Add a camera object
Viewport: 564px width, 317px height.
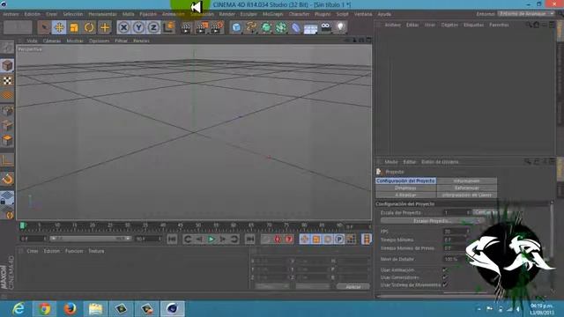tap(325, 27)
